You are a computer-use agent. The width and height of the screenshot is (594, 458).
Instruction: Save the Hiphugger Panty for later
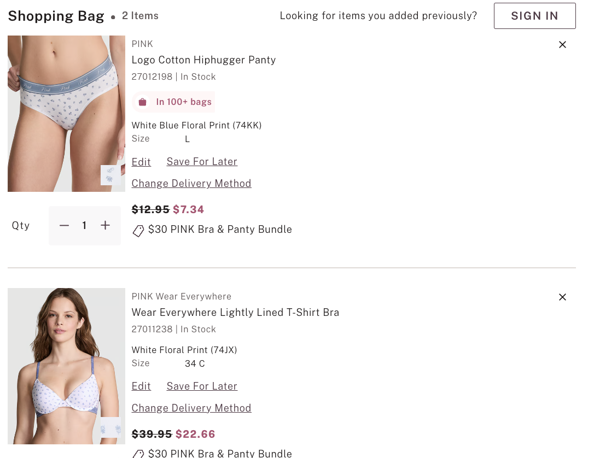click(202, 162)
